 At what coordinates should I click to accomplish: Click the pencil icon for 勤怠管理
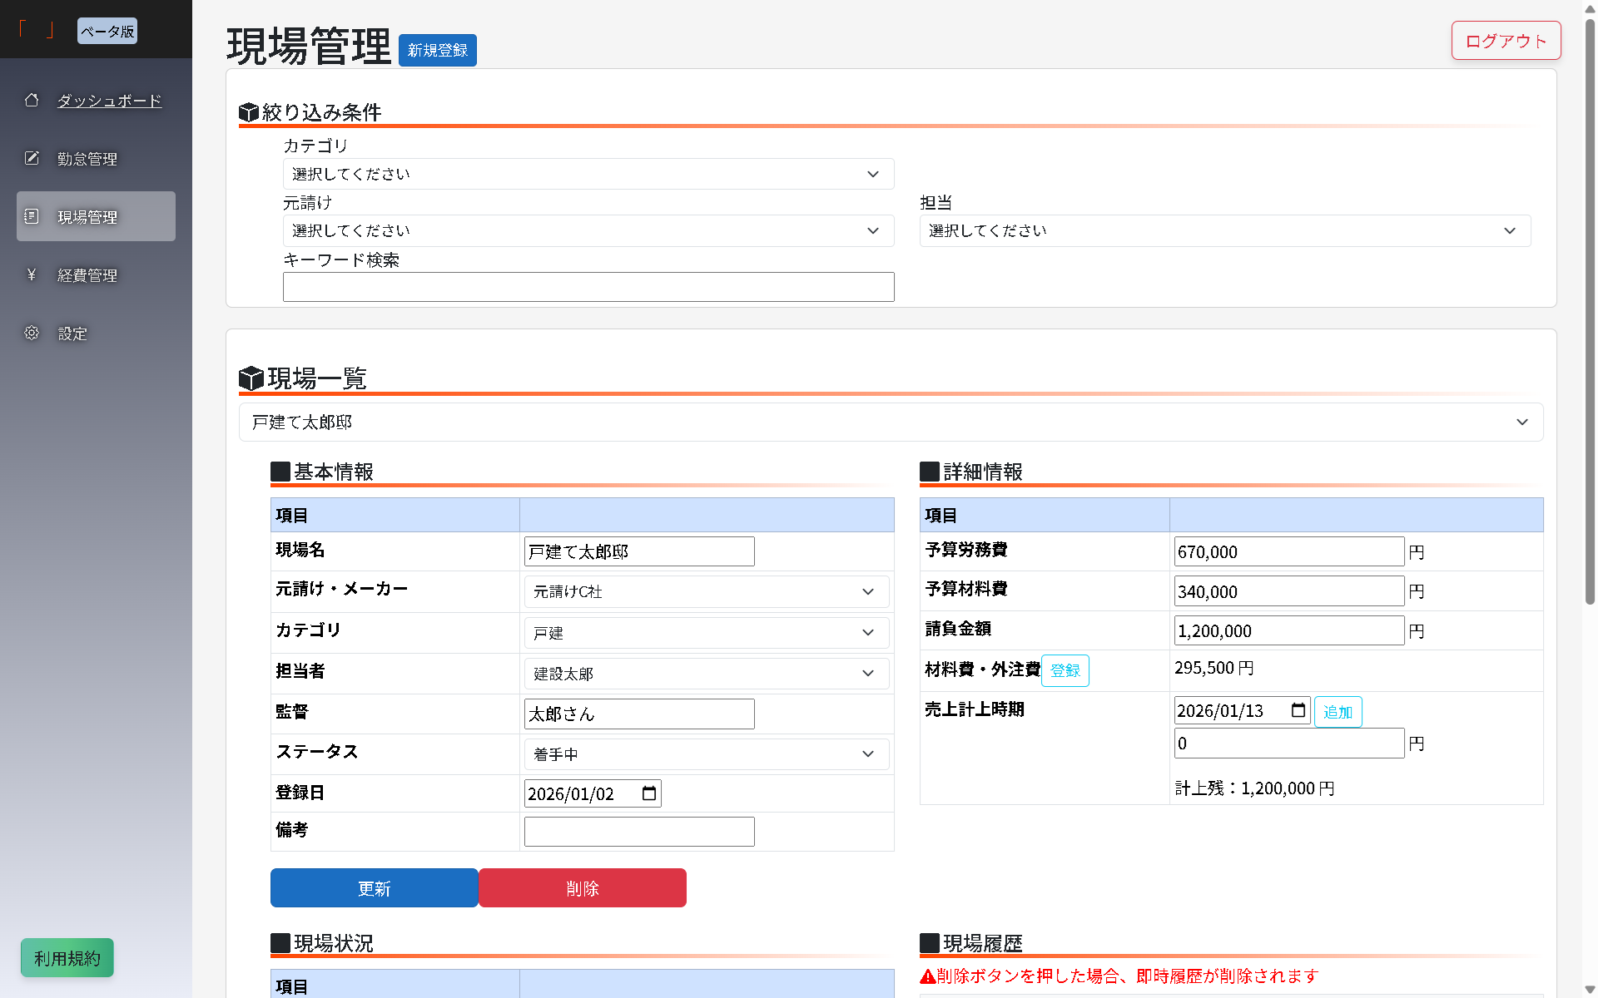[x=32, y=158]
